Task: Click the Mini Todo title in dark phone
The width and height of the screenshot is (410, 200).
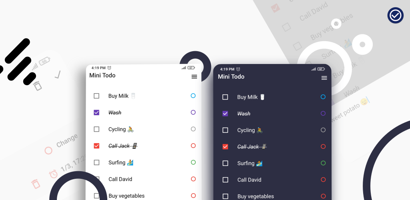Action: (x=231, y=77)
